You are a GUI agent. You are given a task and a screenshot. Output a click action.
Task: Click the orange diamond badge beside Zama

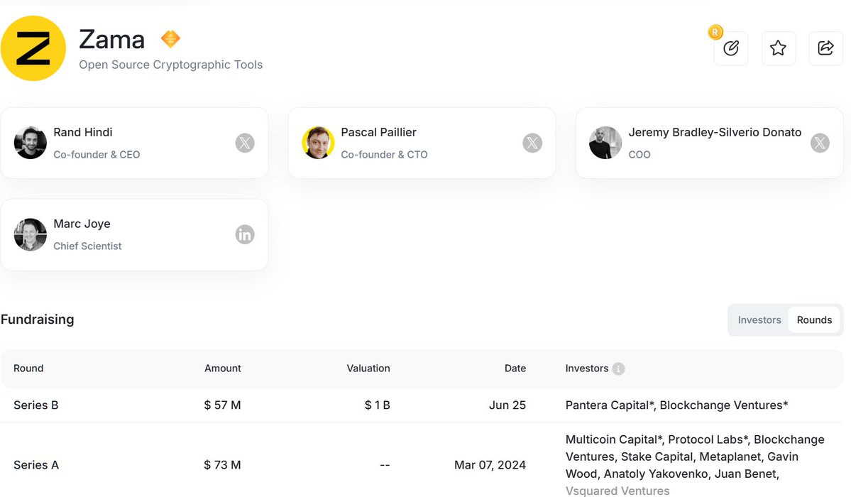click(170, 38)
